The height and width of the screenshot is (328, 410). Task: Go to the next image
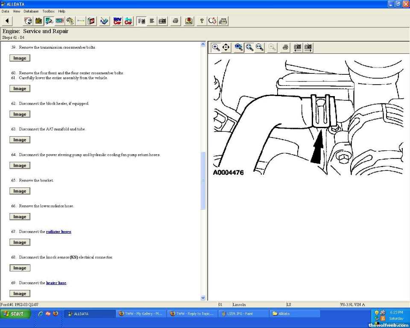tap(308, 47)
